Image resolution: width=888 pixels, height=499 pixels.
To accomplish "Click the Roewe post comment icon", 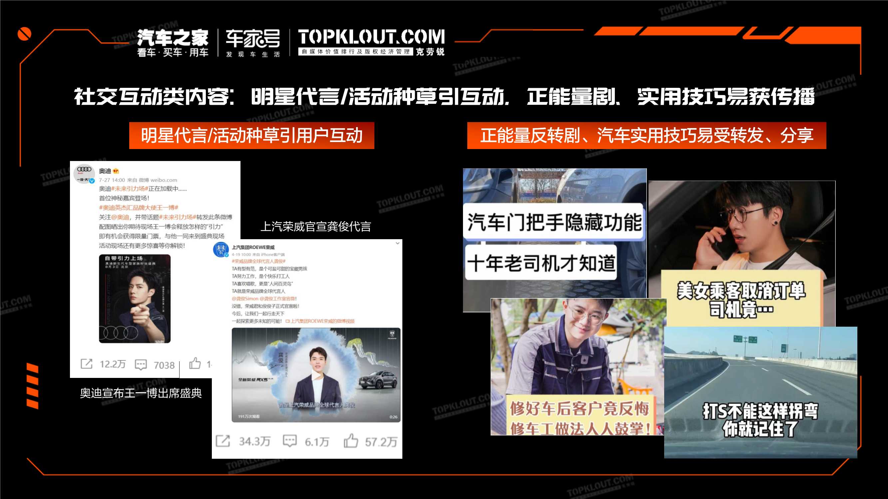I will [x=289, y=441].
